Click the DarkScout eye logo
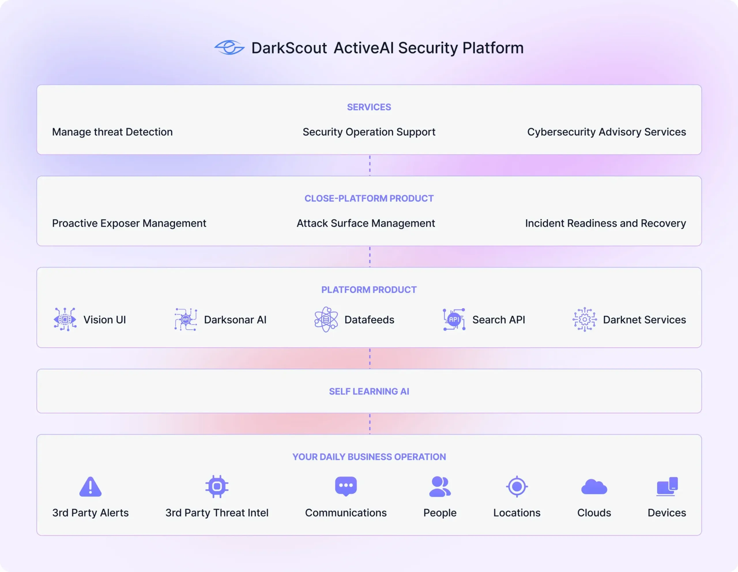The height and width of the screenshot is (572, 738). (x=230, y=48)
